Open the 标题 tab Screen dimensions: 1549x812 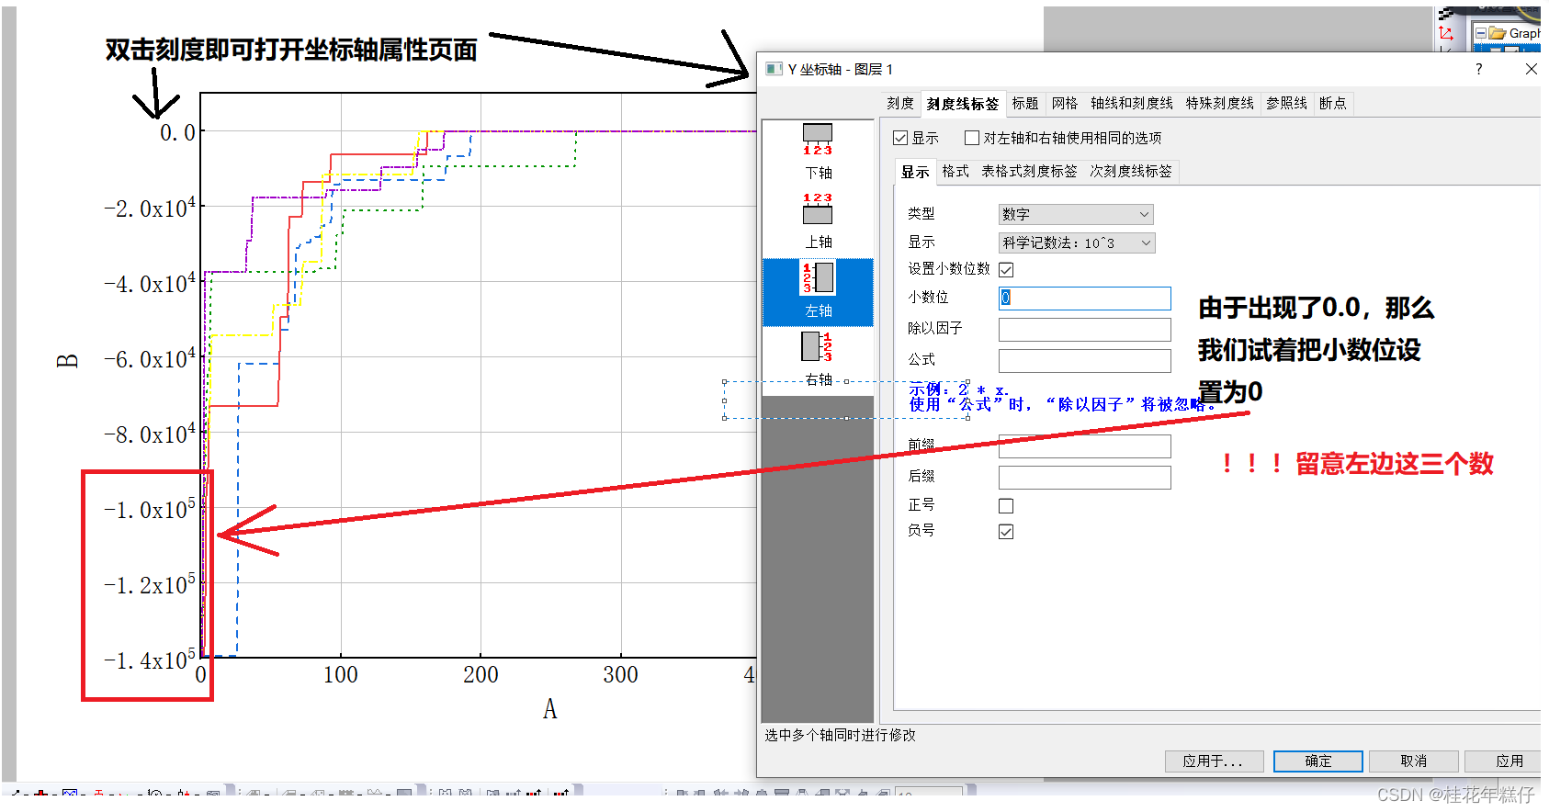pyautogui.click(x=1025, y=104)
